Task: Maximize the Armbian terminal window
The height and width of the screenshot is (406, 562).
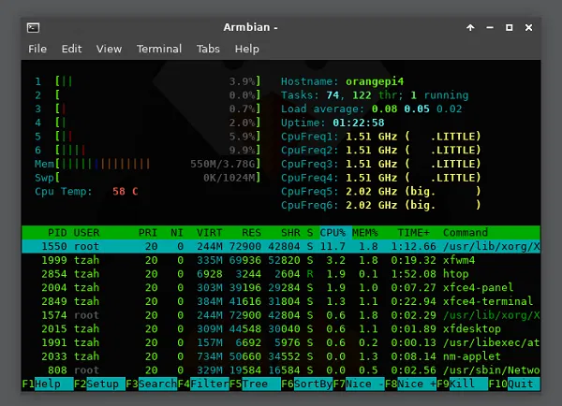Action: tap(509, 27)
